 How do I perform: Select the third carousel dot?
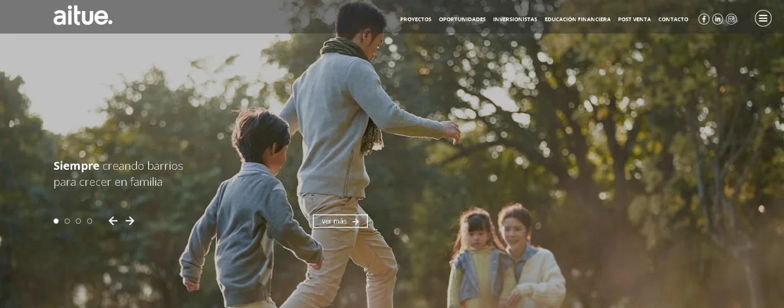[79, 221]
